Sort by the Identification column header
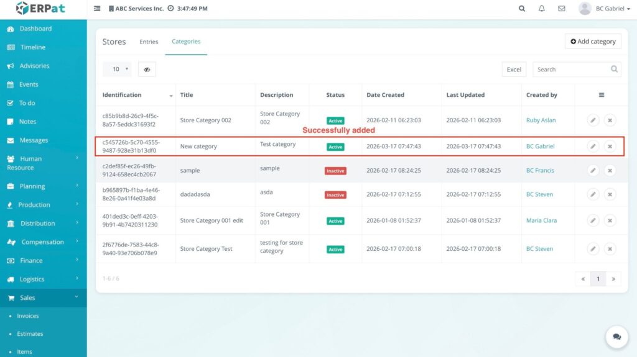Screen dimensions: 637x357 tap(123, 95)
